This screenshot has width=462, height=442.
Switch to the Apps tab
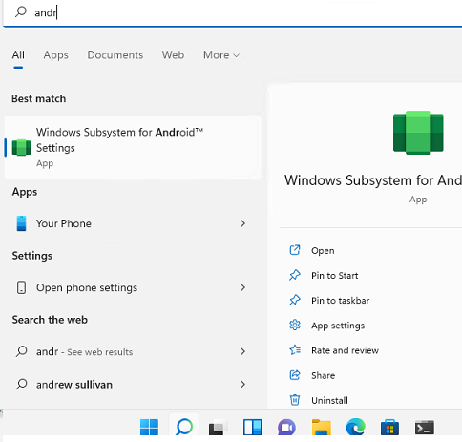[x=56, y=55]
